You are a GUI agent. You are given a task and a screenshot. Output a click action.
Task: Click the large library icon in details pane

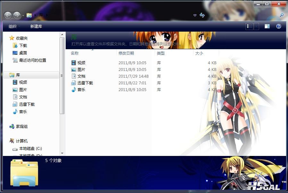click(x=24, y=173)
